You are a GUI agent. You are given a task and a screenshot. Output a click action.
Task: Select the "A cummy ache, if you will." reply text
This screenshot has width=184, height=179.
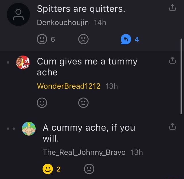pyautogui.click(x=89, y=133)
